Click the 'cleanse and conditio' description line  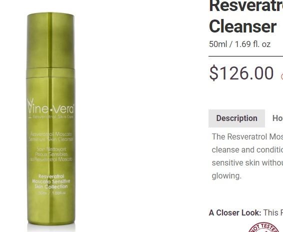click(x=247, y=150)
